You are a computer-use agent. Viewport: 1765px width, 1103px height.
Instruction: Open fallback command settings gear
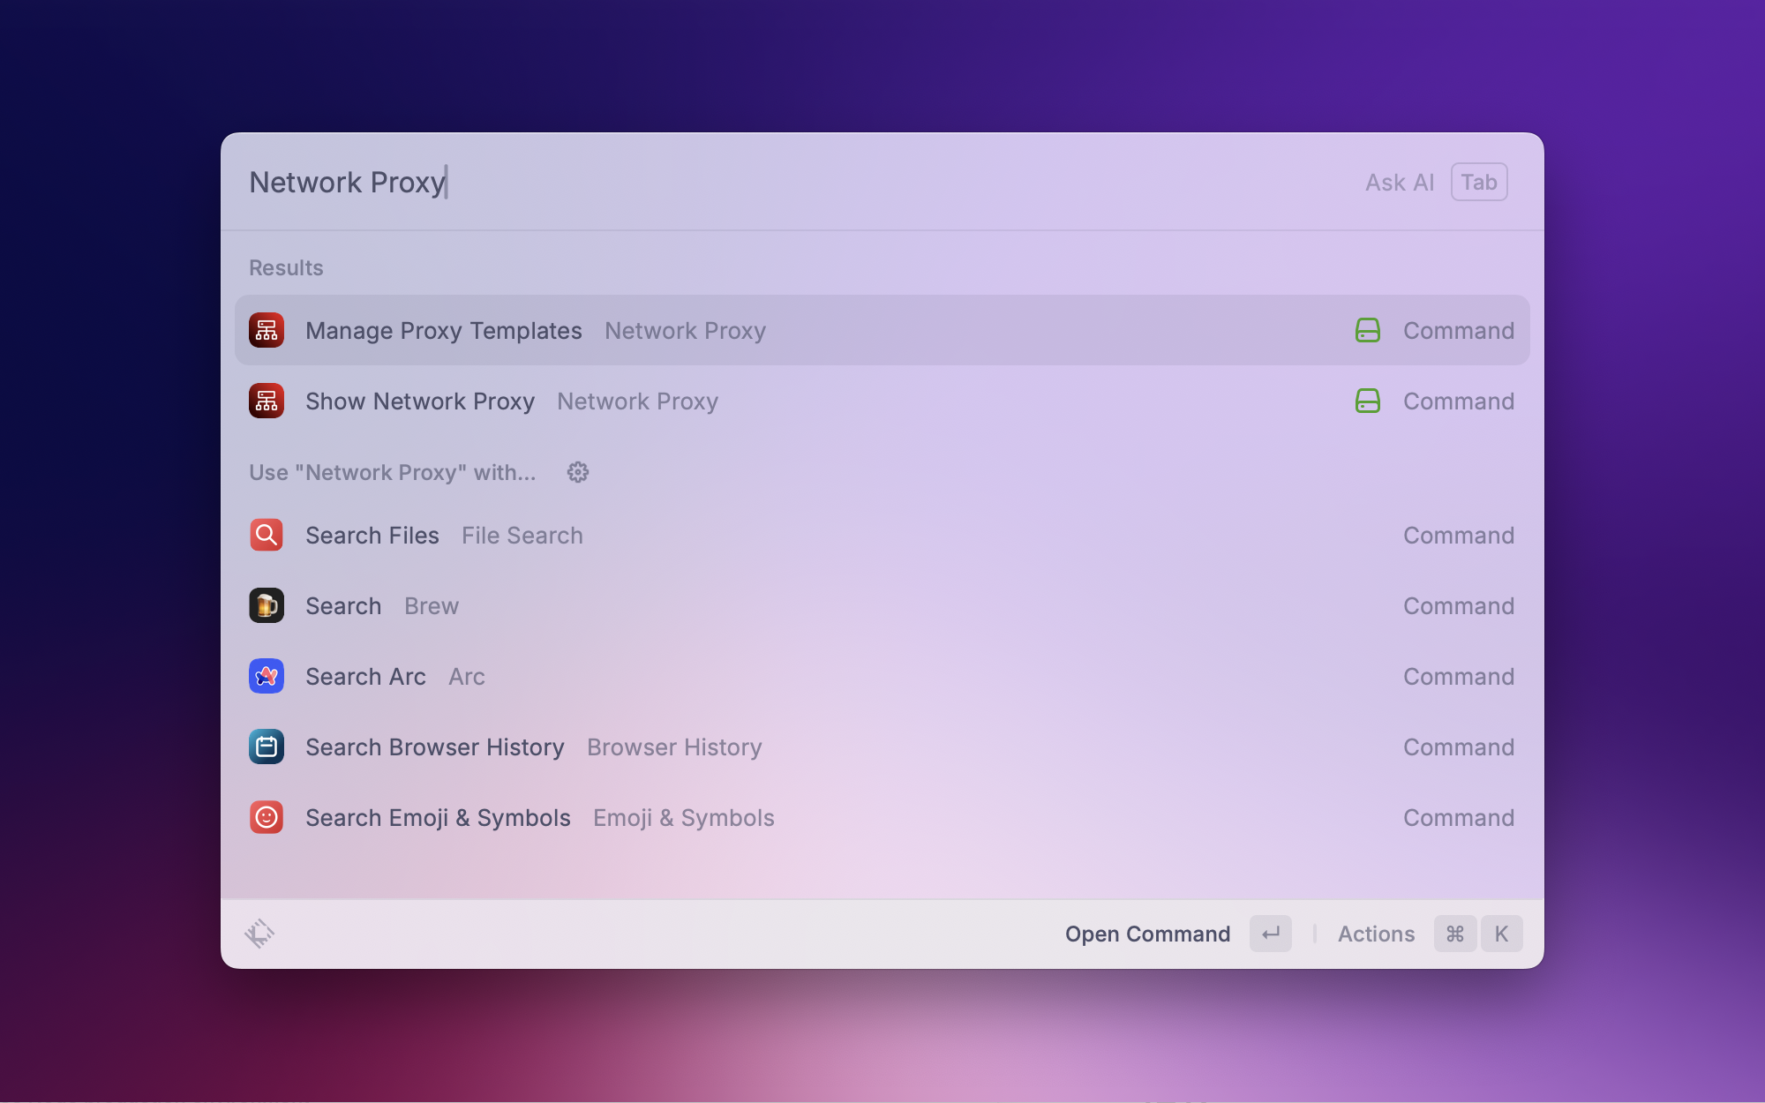(578, 473)
